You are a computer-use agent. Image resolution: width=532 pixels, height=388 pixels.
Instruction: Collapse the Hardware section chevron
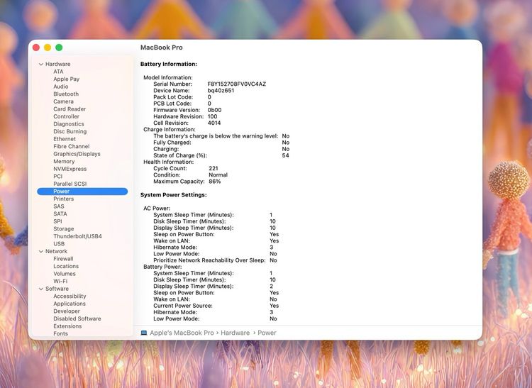coord(41,64)
